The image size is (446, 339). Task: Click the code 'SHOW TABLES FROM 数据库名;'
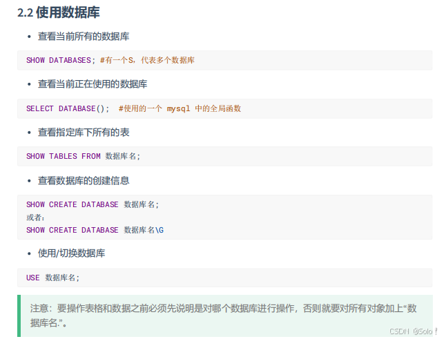tap(84, 157)
